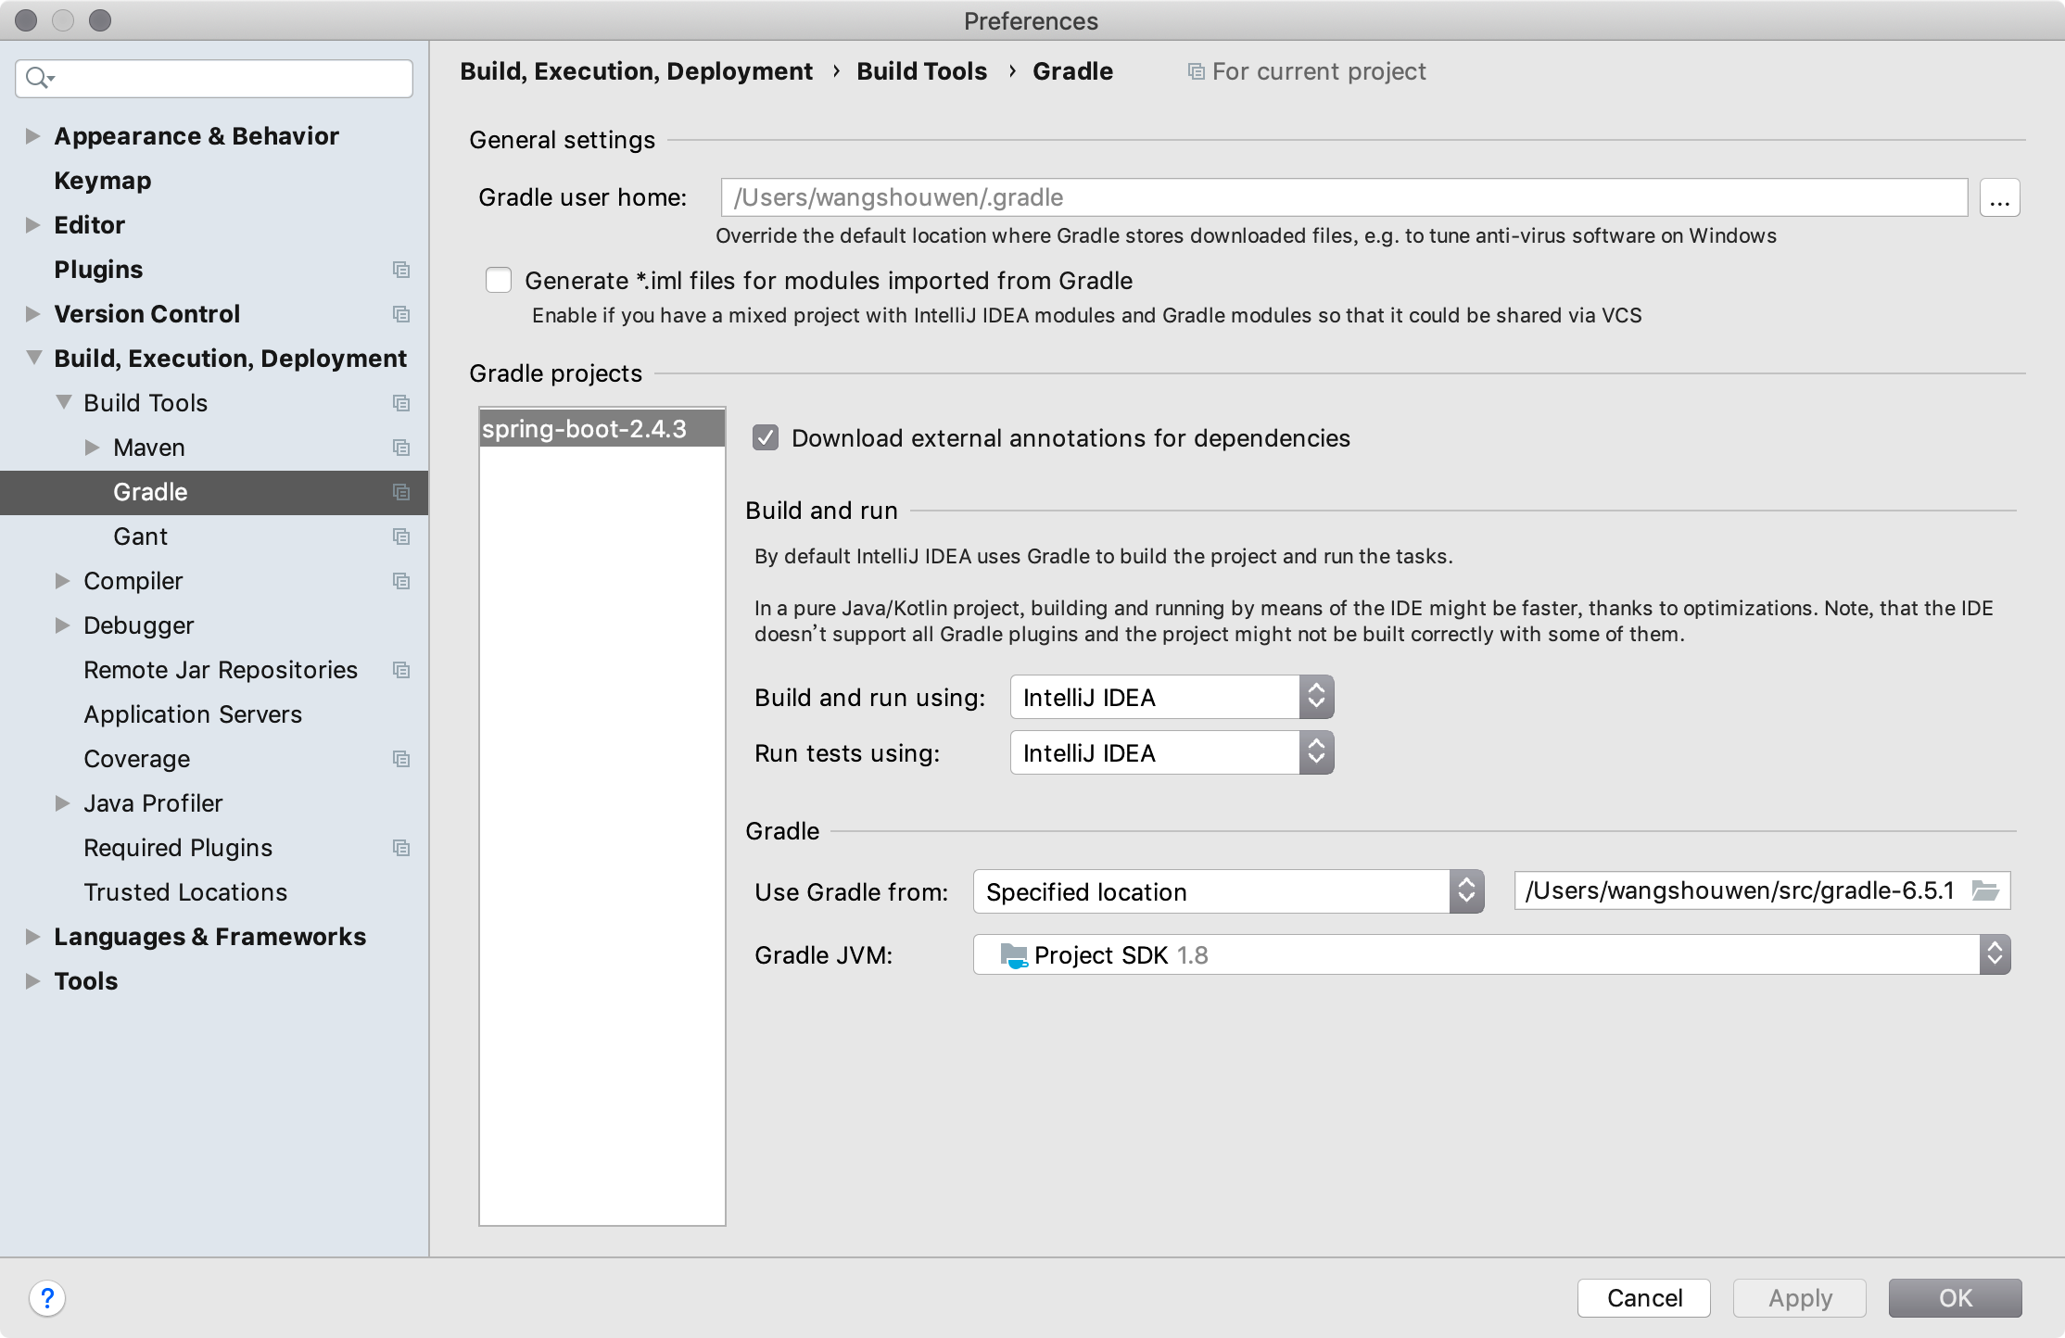2065x1338 pixels.
Task: Click the project-level icon beside Compiler
Action: point(401,581)
